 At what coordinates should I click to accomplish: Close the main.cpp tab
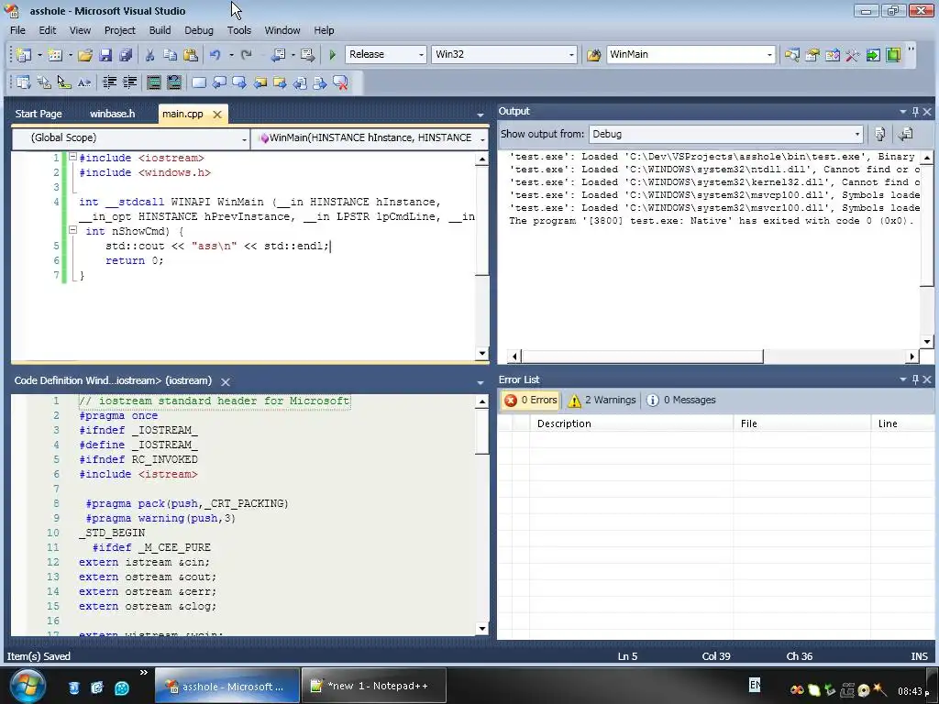click(217, 115)
